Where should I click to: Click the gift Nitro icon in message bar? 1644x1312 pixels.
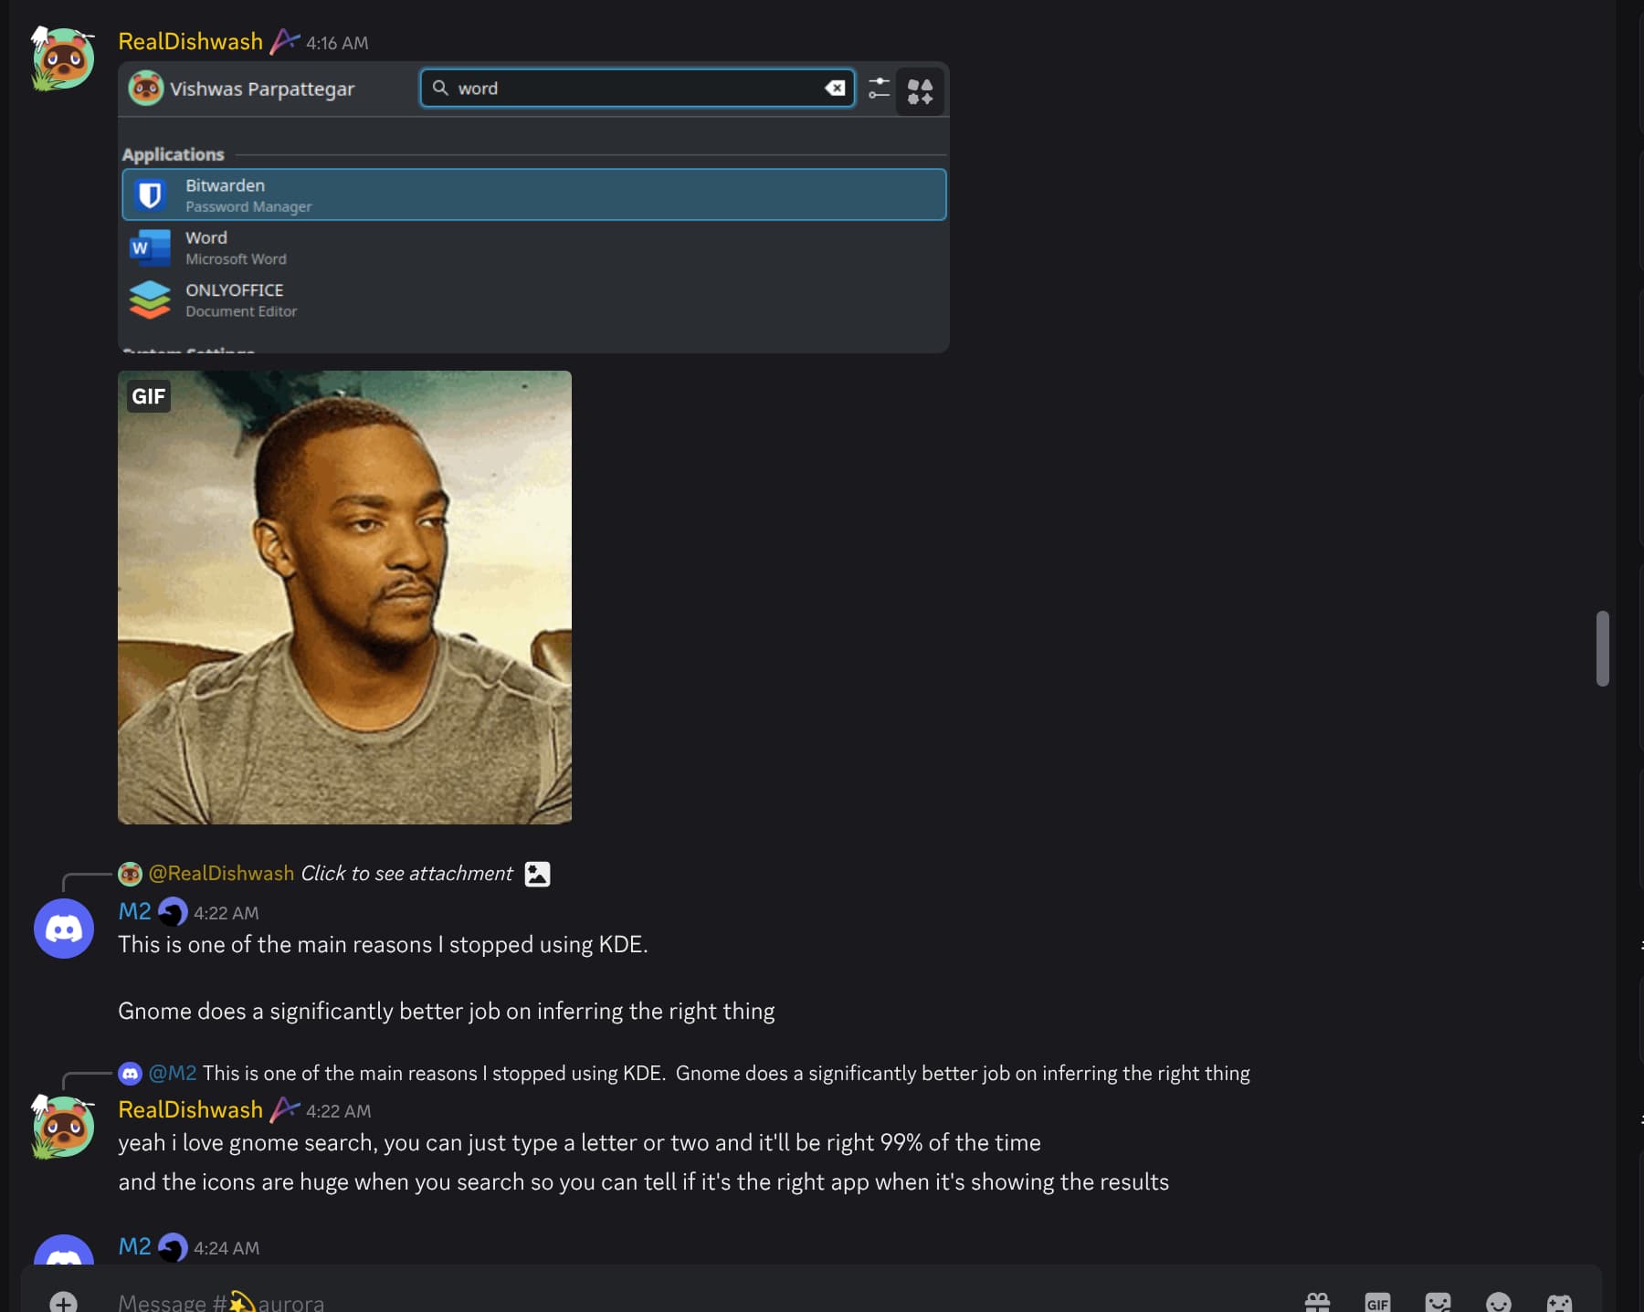pyautogui.click(x=1317, y=1303)
